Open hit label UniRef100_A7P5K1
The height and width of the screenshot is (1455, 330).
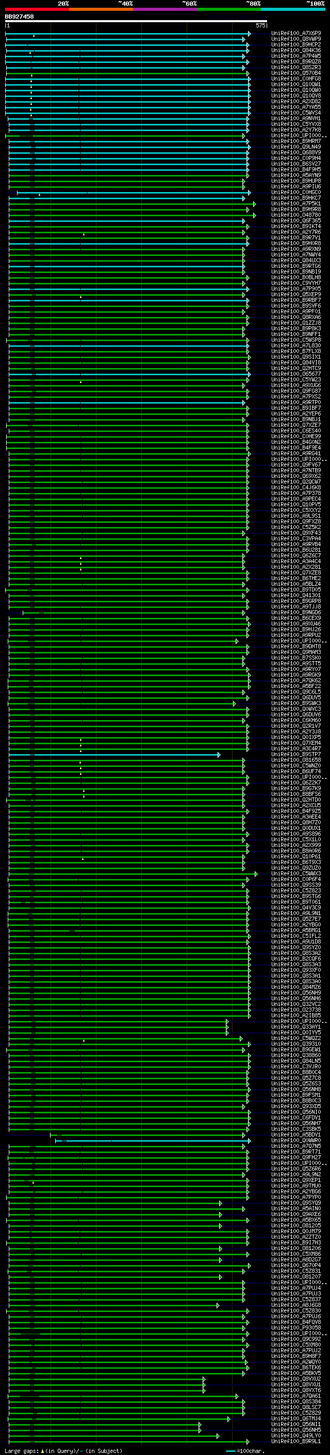point(296,204)
